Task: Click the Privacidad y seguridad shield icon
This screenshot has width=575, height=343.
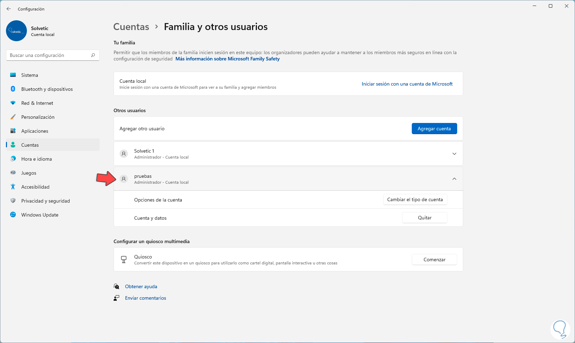Action: point(13,201)
